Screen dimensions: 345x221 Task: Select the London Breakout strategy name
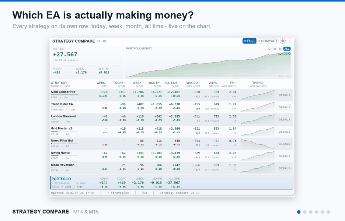63,116
